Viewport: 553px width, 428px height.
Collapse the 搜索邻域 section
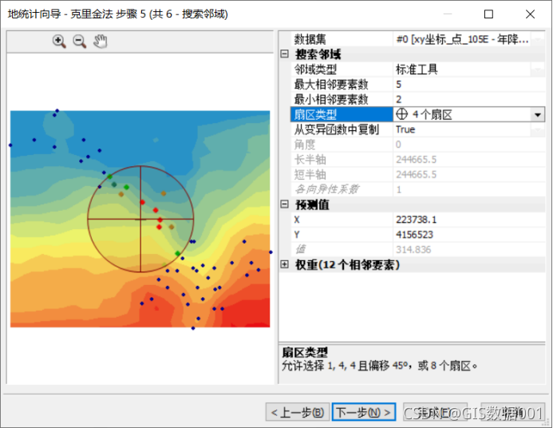[285, 54]
